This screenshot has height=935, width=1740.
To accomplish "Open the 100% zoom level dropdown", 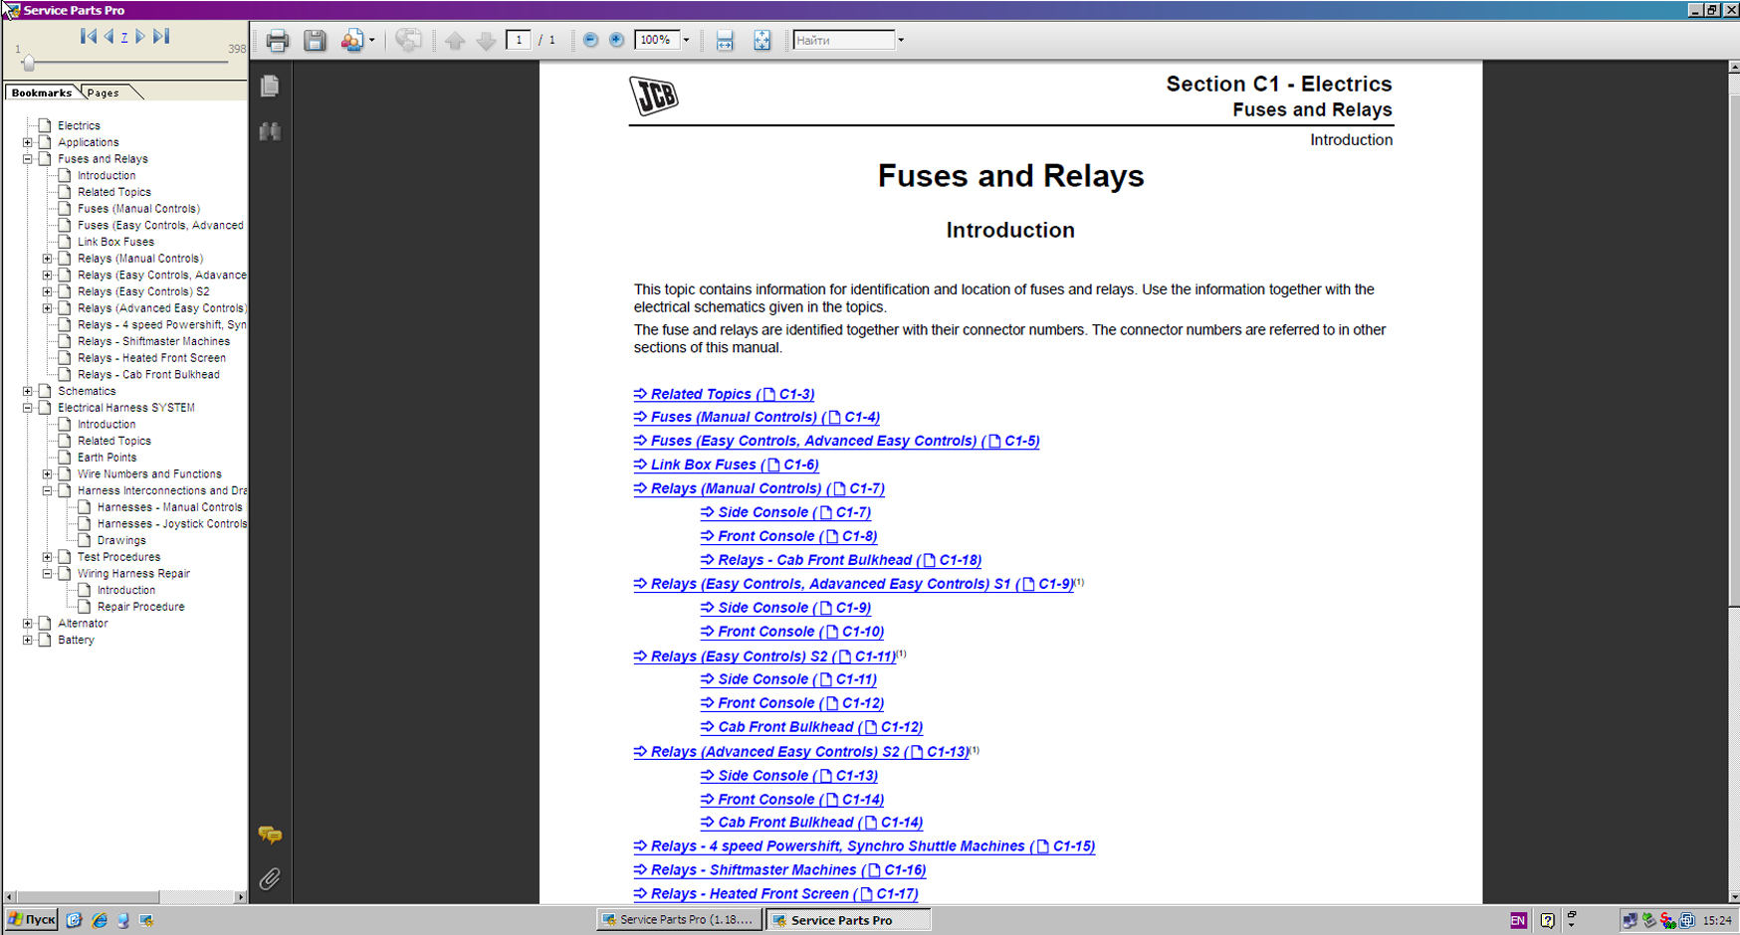I will tap(686, 41).
